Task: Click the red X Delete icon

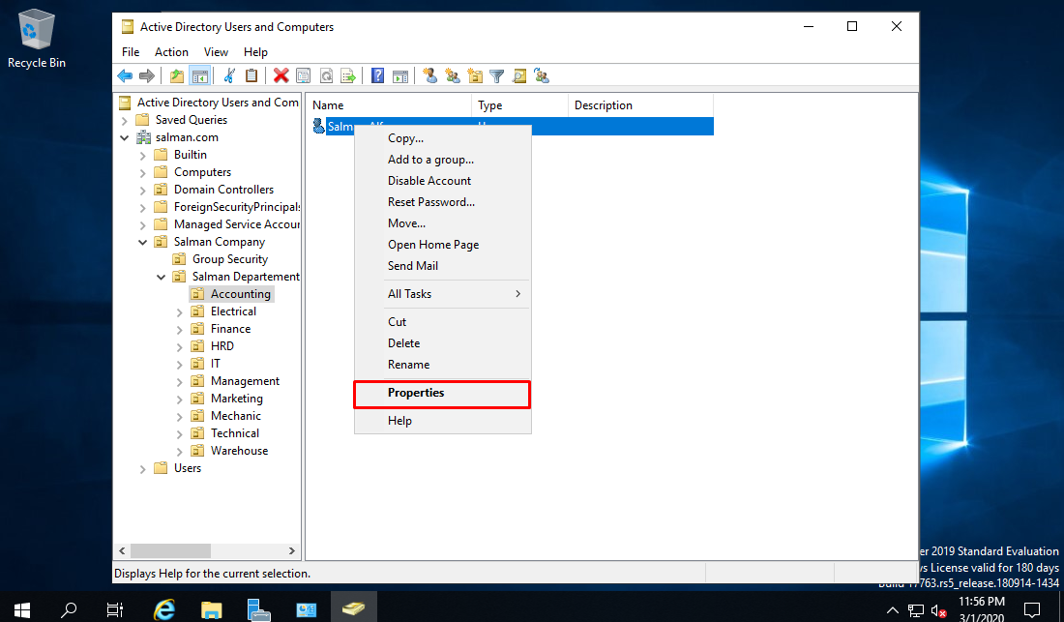Action: [281, 76]
